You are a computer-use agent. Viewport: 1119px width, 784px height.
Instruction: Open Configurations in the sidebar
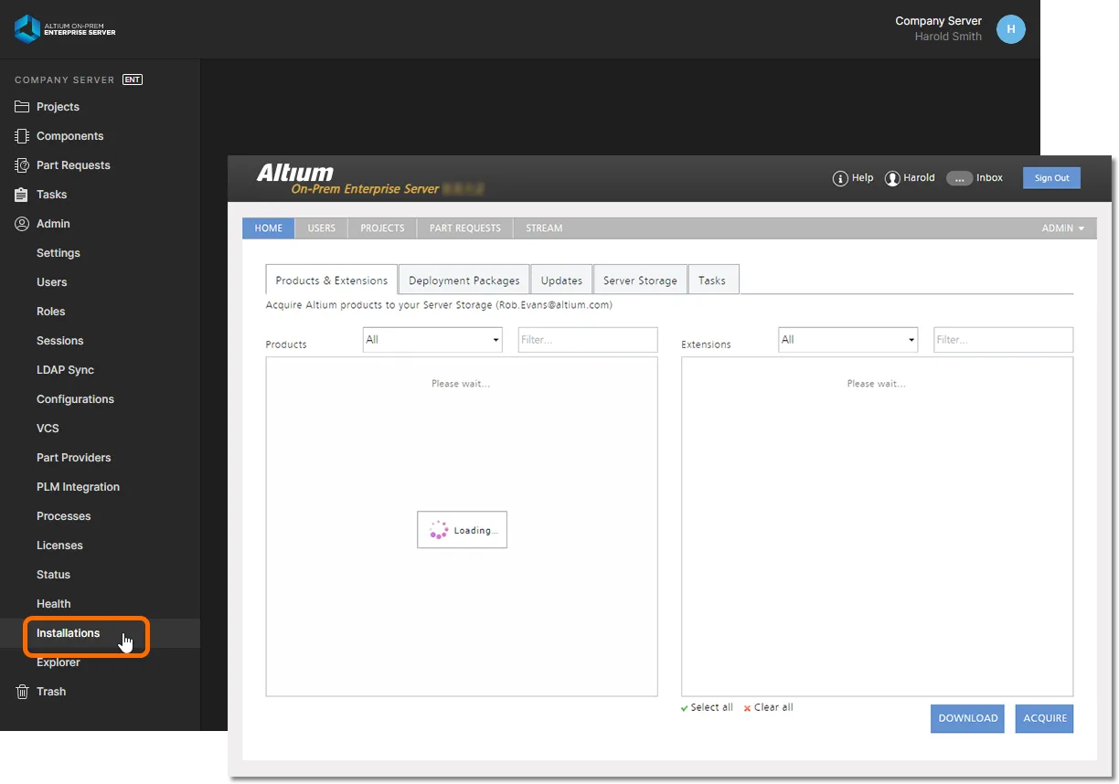coord(75,399)
